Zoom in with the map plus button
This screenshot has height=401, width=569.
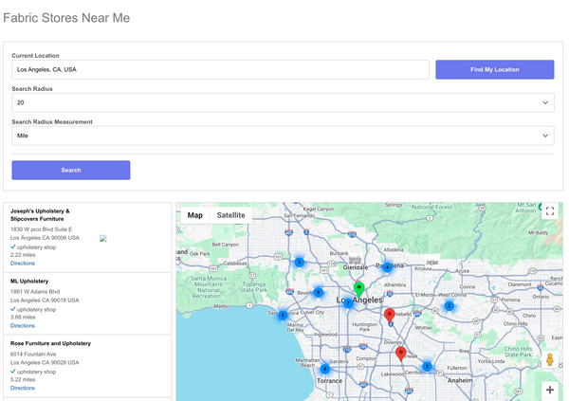(550, 389)
